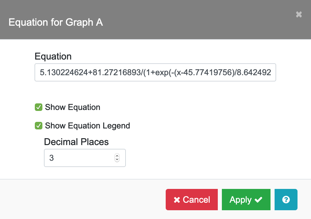Viewport: 311px width, 219px height.
Task: Increase Decimal Places with the up arrow
Action: [x=117, y=156]
